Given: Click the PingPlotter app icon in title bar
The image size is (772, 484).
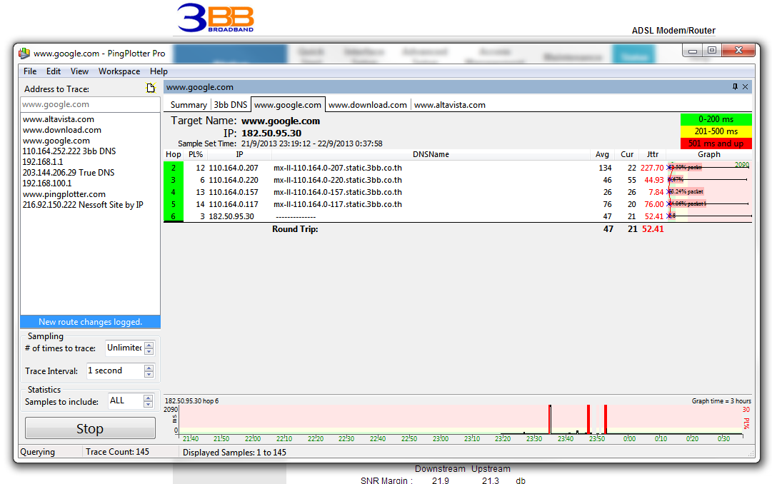Looking at the screenshot, I should (x=24, y=53).
